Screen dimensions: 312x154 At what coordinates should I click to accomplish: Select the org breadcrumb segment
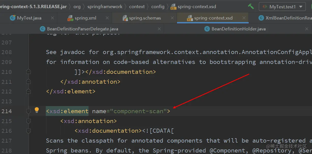[77, 7]
